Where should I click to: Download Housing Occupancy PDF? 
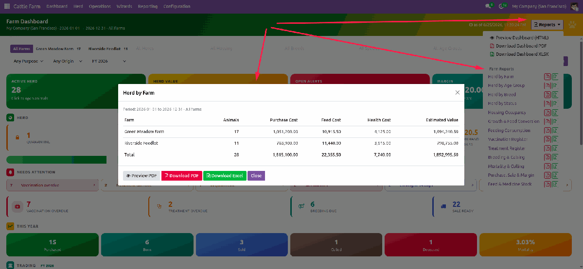click(548, 113)
